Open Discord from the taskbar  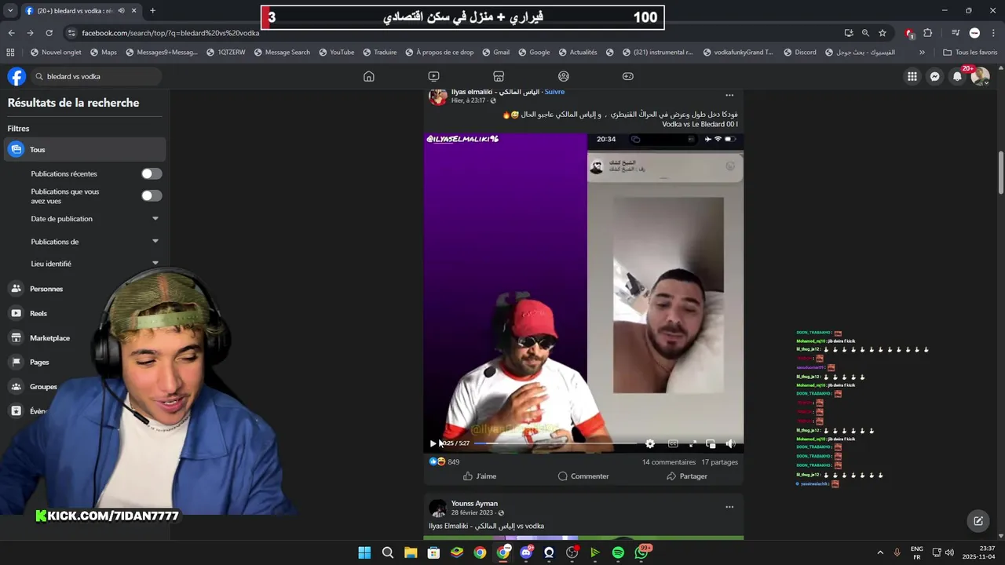click(x=526, y=552)
